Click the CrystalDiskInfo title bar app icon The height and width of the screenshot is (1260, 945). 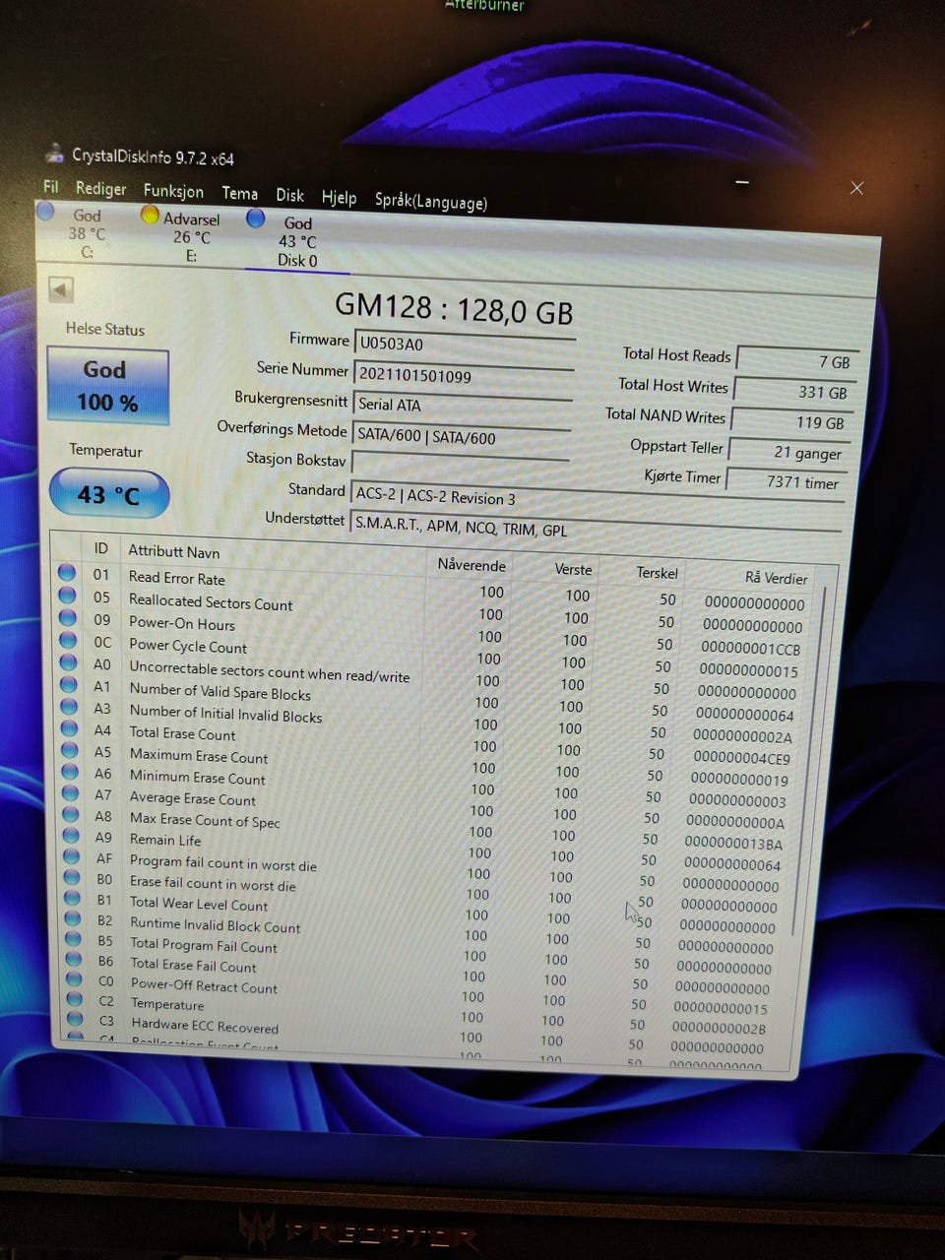[55, 155]
